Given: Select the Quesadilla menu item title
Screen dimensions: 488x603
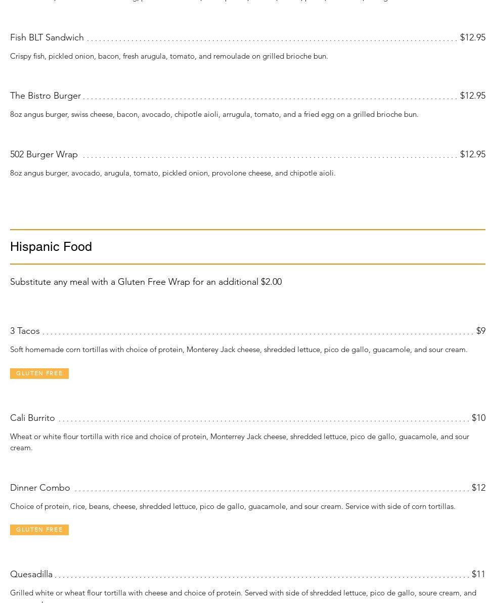Looking at the screenshot, I should click(31, 574).
